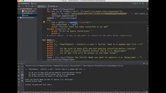Rerun t2s with green arrow in Run panel
Image resolution: width=166 pixels, height=93 pixels.
pos(19,67)
